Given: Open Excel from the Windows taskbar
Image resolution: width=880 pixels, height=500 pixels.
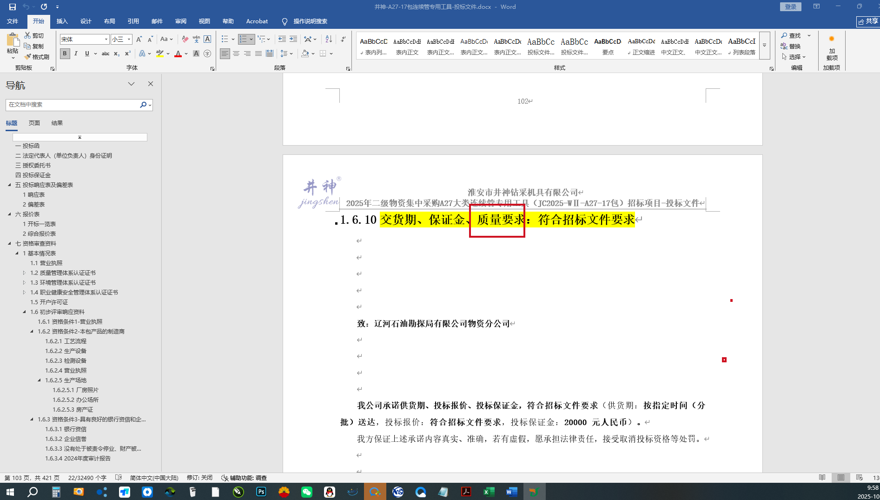Looking at the screenshot, I should pos(489,492).
